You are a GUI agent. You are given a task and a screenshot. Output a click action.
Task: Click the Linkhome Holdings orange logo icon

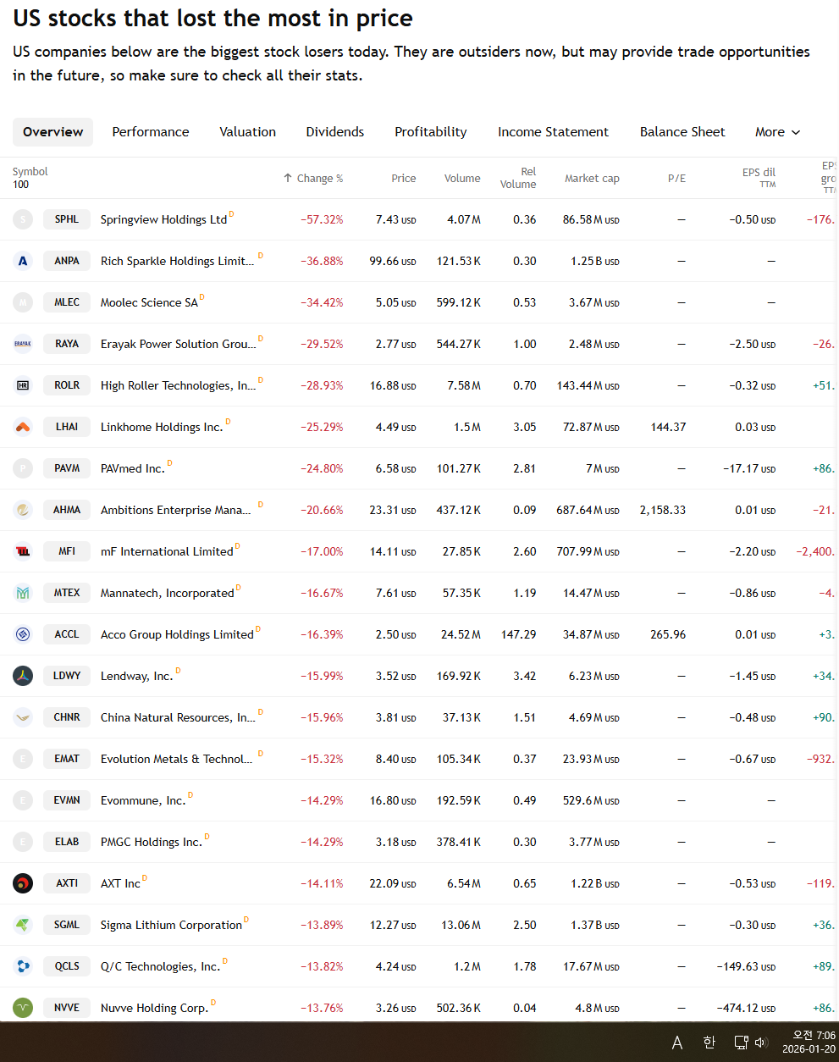coord(23,427)
